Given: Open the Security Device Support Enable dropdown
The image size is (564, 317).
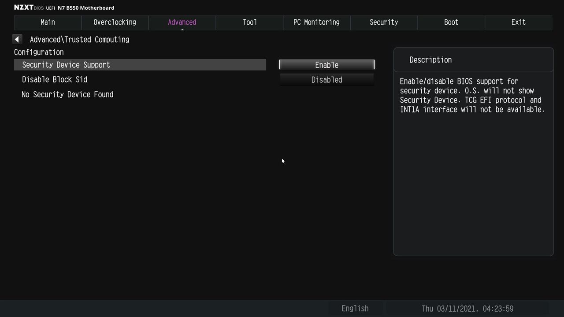Looking at the screenshot, I should tap(327, 65).
